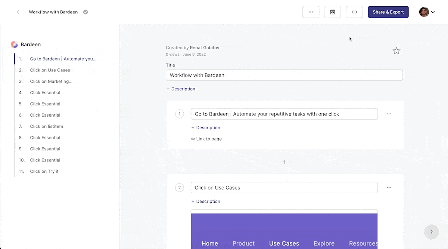Add a workflow description below the title
This screenshot has width=448, height=249.
[x=181, y=89]
